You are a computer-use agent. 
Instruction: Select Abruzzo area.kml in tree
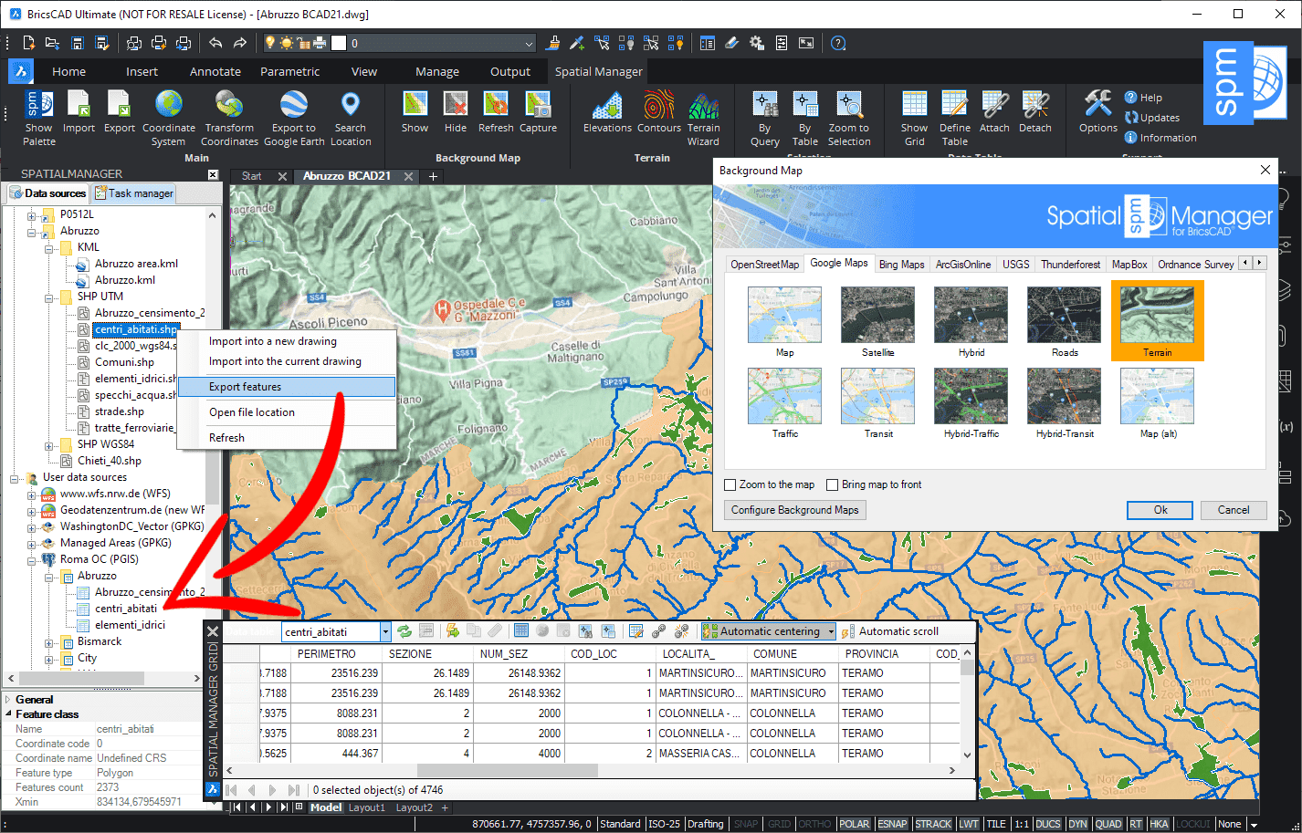pyautogui.click(x=136, y=264)
